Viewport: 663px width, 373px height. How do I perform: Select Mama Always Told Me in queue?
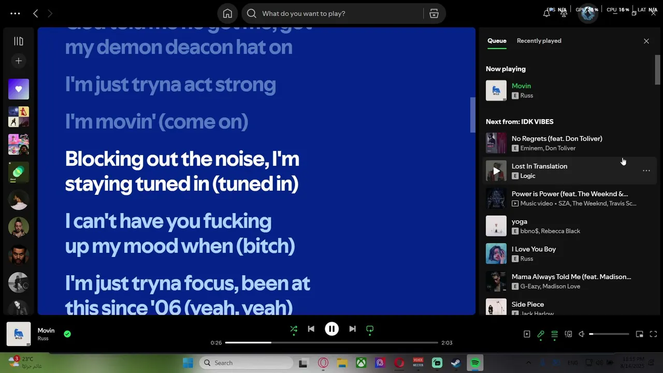tap(570, 281)
